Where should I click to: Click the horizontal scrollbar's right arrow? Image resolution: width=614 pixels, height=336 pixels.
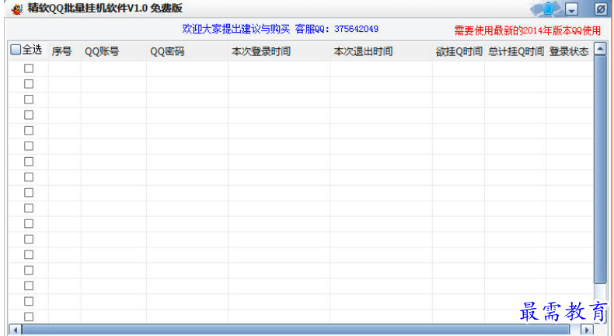[587, 330]
